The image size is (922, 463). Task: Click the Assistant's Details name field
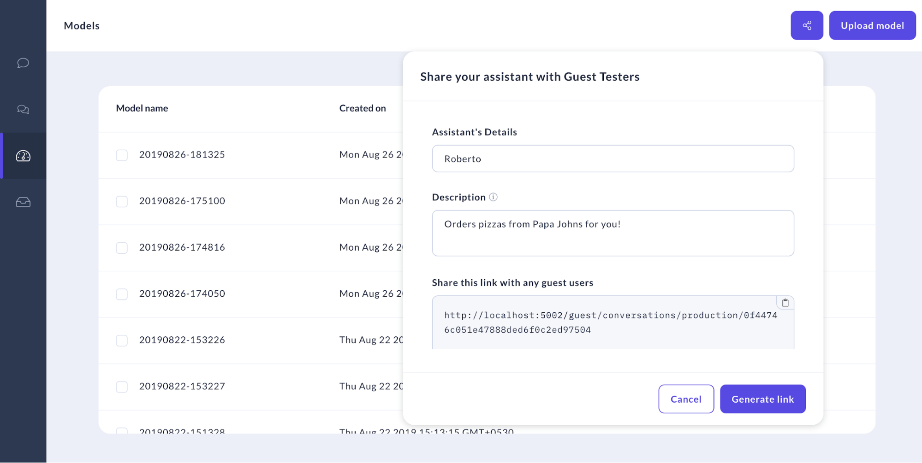coord(613,159)
